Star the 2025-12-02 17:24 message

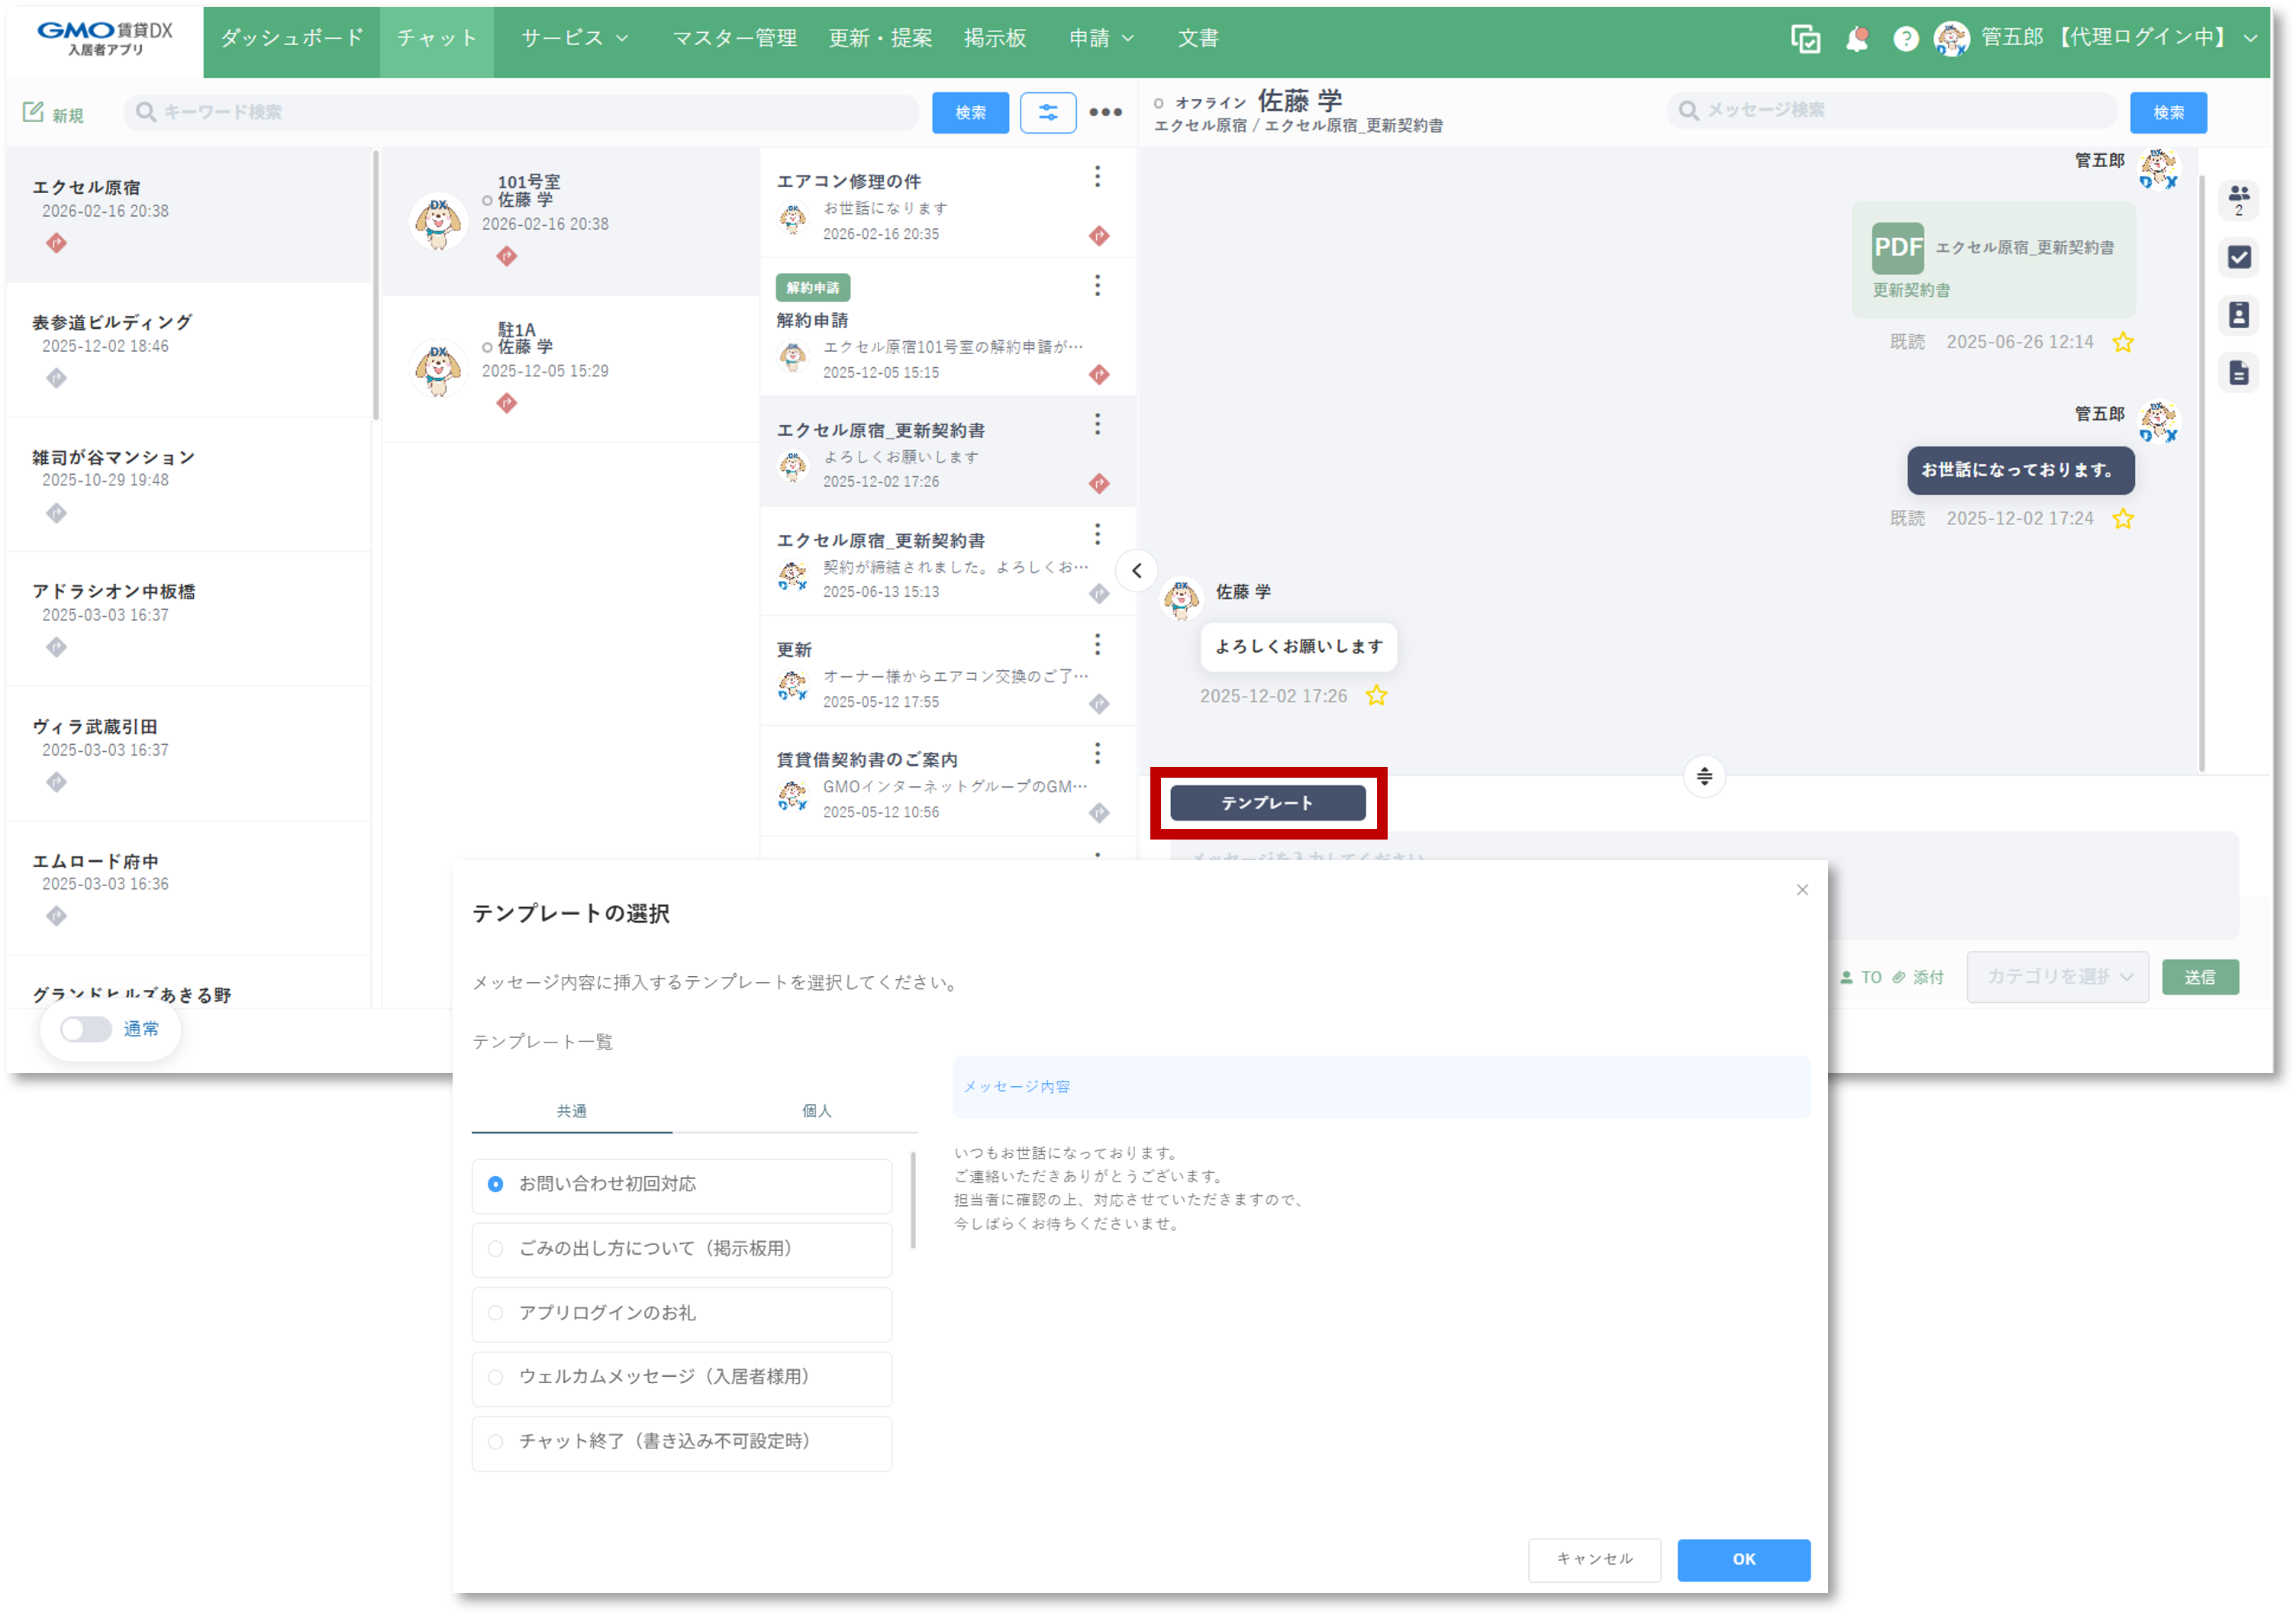coord(2123,519)
